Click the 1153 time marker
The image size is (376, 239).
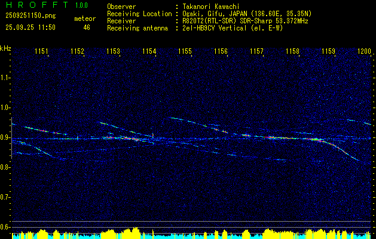[x=113, y=51]
